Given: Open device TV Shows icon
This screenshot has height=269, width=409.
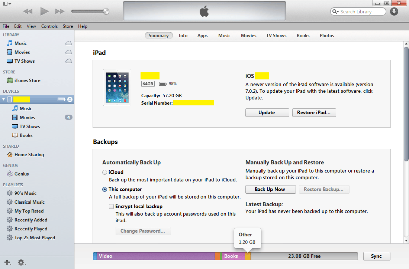Looking at the screenshot, I should (15, 126).
